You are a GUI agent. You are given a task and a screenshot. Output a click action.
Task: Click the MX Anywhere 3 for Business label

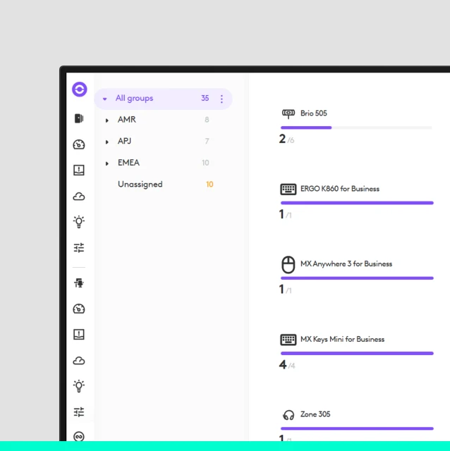coord(346,264)
